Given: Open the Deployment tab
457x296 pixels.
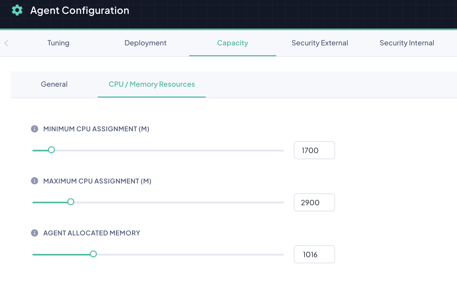Looking at the screenshot, I should (146, 43).
